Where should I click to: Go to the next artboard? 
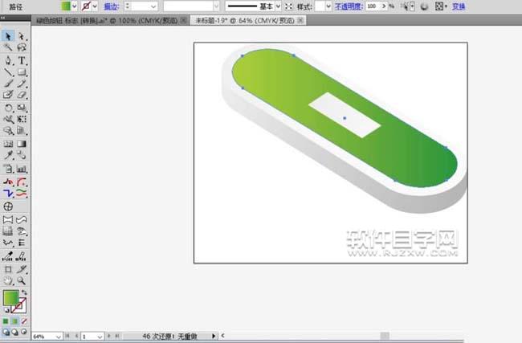(x=108, y=337)
